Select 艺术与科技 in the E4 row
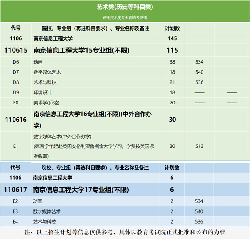The height and width of the screenshot is (239, 250). click(x=45, y=222)
